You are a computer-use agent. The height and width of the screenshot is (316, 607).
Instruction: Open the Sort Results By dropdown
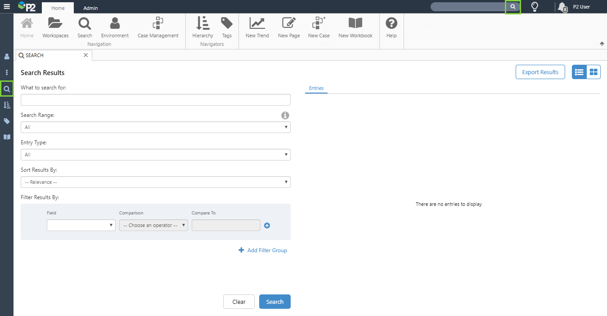(155, 182)
